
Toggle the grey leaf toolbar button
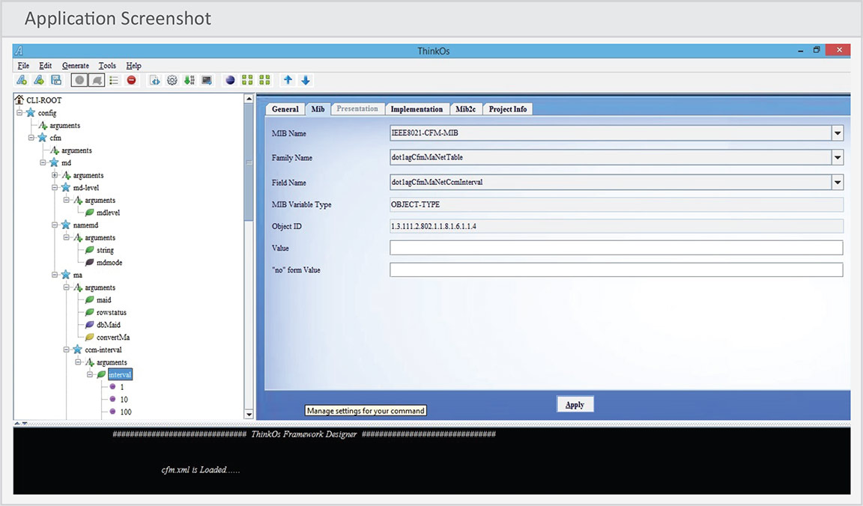click(x=97, y=80)
